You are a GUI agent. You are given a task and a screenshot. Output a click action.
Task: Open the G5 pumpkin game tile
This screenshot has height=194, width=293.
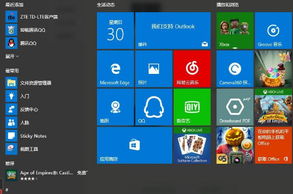235,145
